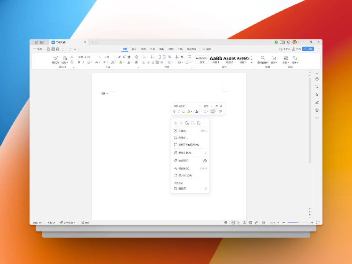Open the font name dropdown in the mini toolbar
The width and height of the screenshot is (352, 264).
point(200,106)
